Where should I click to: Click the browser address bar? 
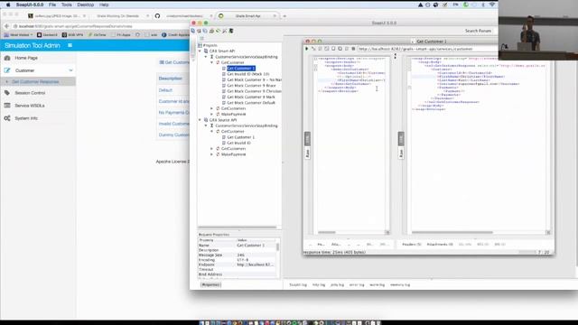tap(100, 26)
